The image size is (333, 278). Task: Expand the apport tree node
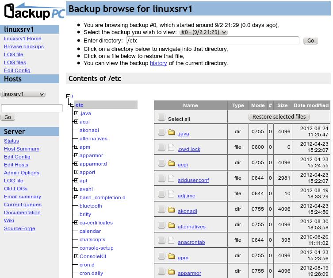76,172
